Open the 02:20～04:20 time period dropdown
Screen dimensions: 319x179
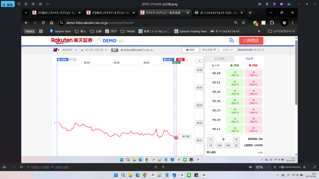pos(94,50)
